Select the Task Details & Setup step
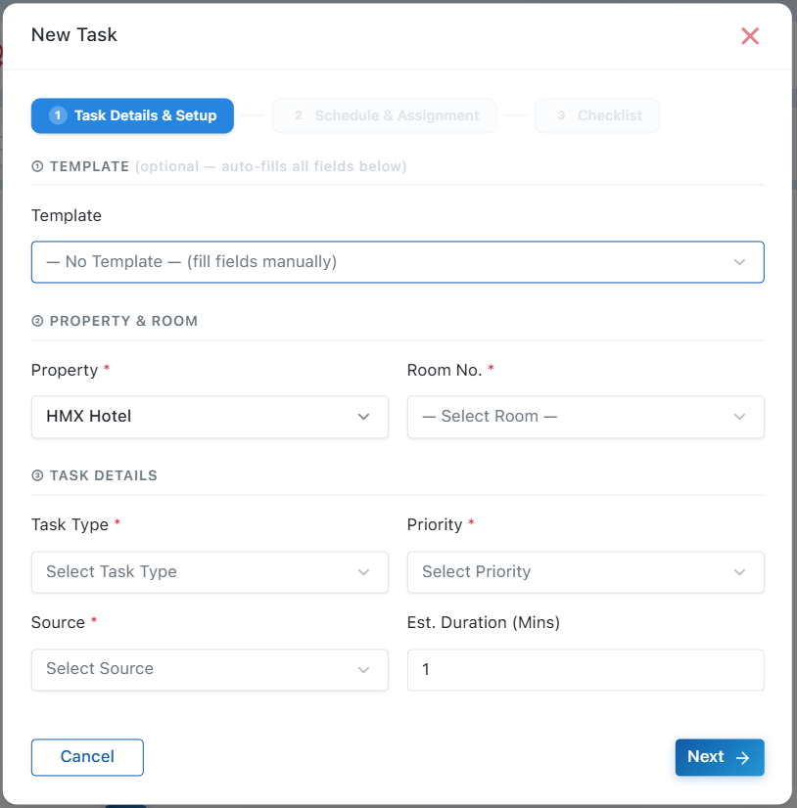The image size is (797, 808). click(x=132, y=115)
